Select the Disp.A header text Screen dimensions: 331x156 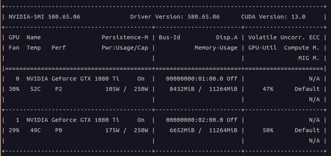(227, 37)
